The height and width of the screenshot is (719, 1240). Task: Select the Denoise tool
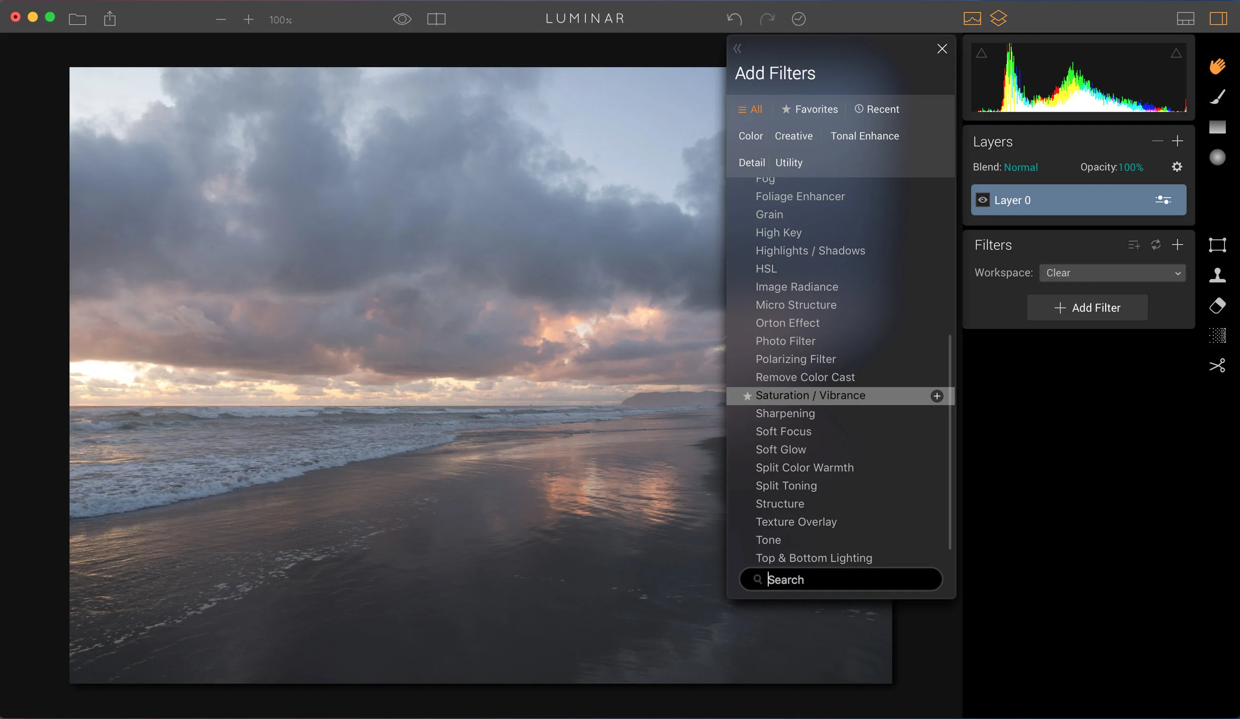click(1217, 335)
